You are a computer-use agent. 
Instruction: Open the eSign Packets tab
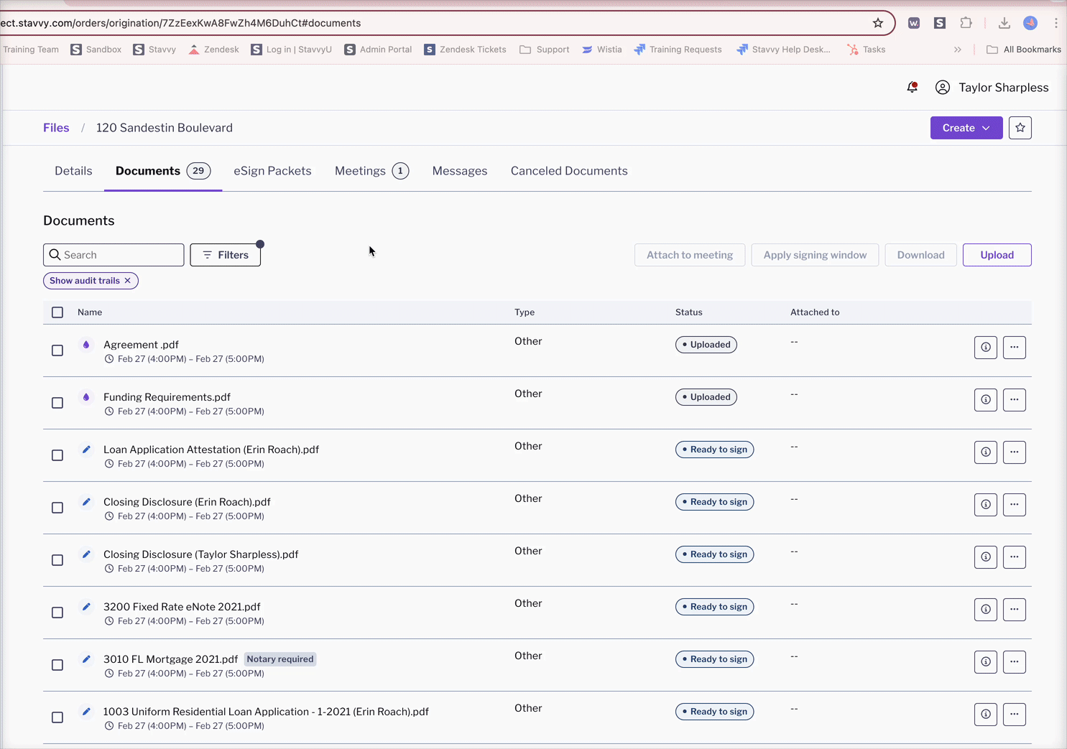coord(272,171)
